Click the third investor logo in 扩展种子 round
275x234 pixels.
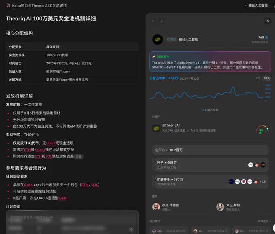tap(243, 182)
